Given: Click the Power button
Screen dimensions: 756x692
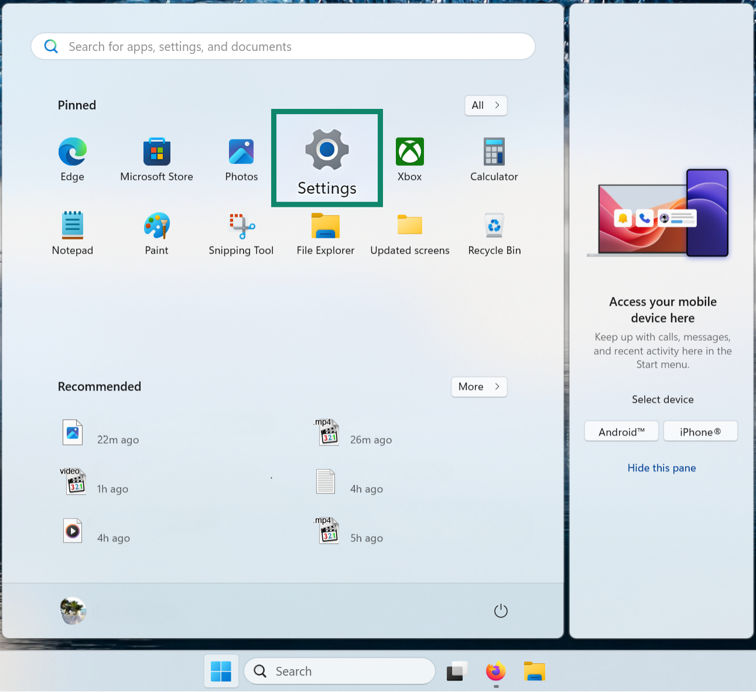Looking at the screenshot, I should coord(501,611).
